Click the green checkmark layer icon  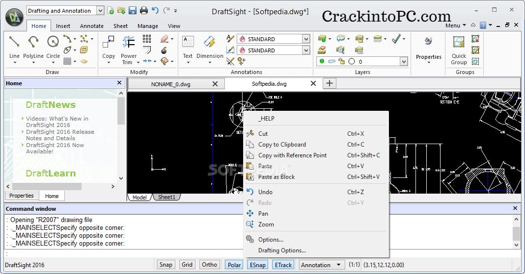click(x=396, y=39)
